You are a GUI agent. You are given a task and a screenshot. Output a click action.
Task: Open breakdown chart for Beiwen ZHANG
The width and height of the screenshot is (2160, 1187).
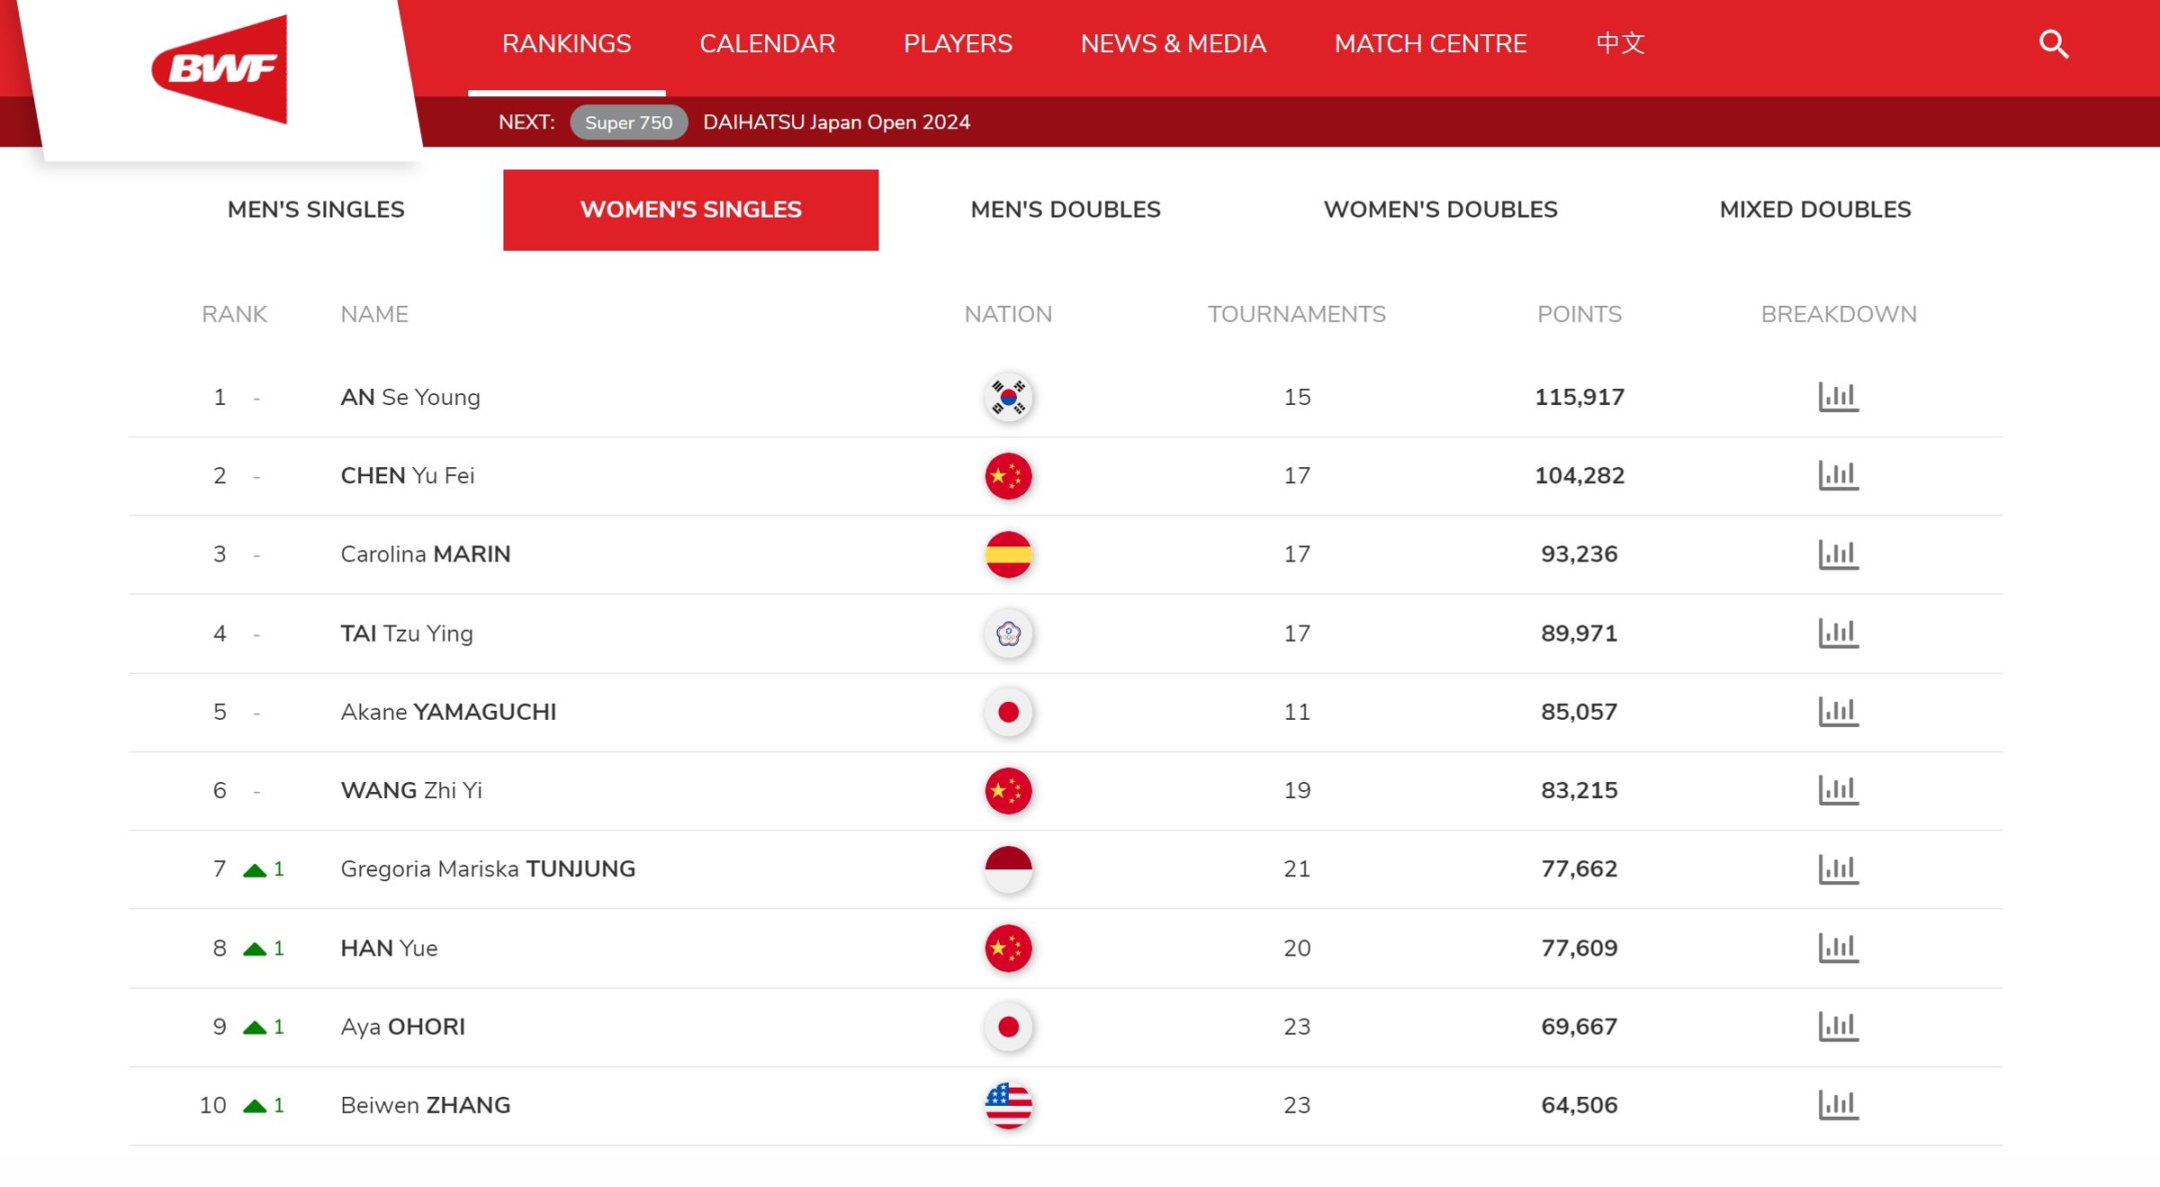(x=1838, y=1105)
